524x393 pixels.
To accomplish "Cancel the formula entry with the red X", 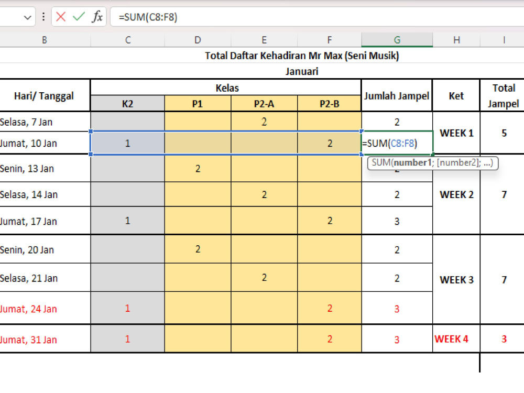I will [61, 17].
